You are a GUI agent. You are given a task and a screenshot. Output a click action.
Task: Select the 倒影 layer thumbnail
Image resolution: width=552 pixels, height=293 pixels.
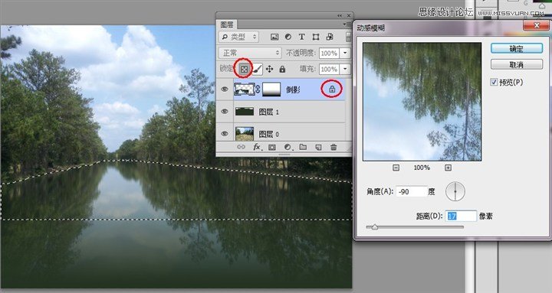(245, 90)
